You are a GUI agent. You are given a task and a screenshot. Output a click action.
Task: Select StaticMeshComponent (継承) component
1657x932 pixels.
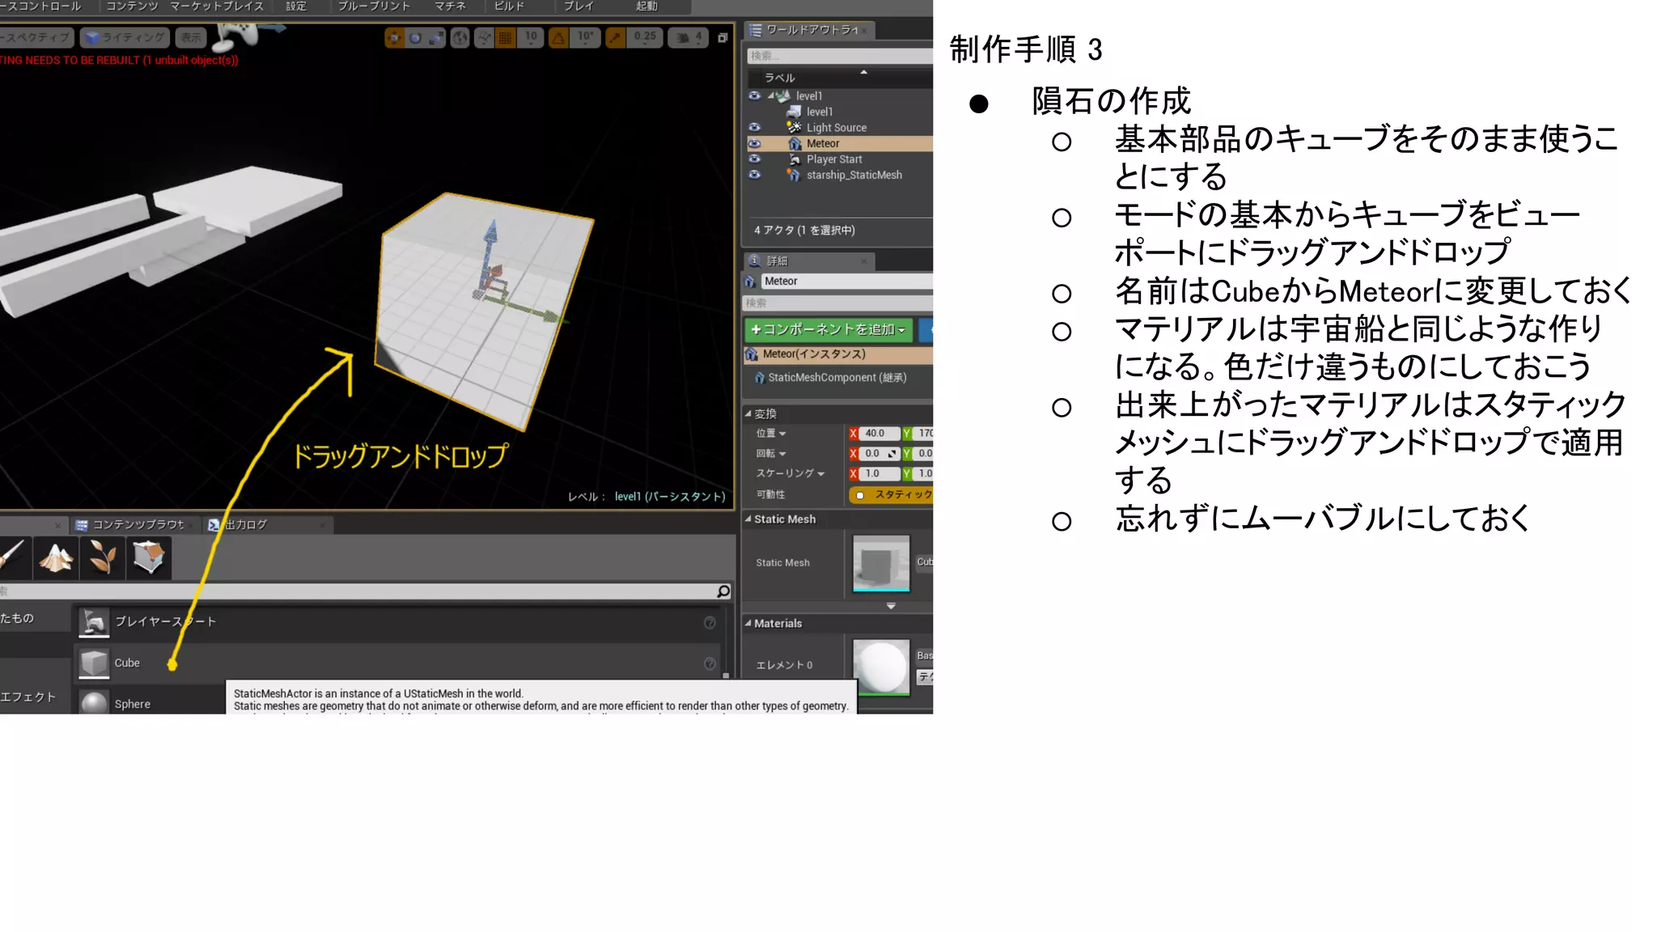pyautogui.click(x=837, y=378)
